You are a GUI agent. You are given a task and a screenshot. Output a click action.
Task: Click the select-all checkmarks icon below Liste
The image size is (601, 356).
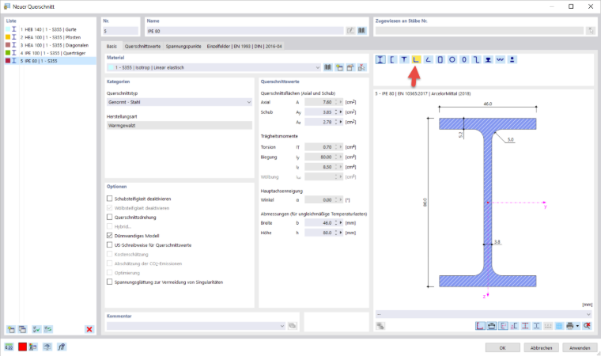coord(36,329)
